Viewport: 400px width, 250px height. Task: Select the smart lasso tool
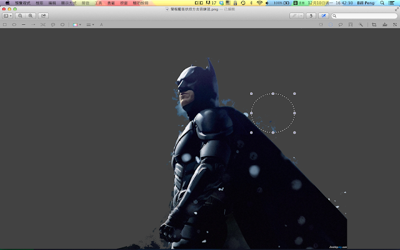tap(351, 25)
